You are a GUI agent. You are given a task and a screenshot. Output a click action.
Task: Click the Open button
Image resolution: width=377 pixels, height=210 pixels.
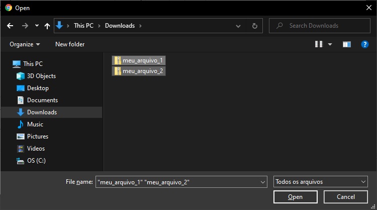pos(295,197)
